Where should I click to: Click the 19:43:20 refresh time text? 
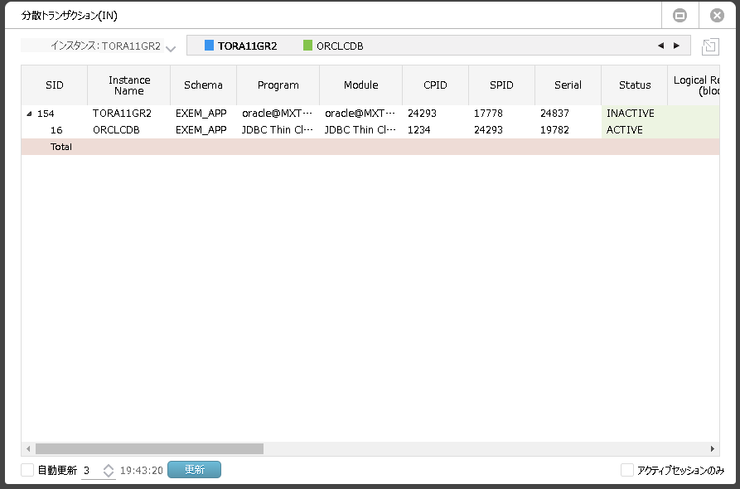(142, 471)
